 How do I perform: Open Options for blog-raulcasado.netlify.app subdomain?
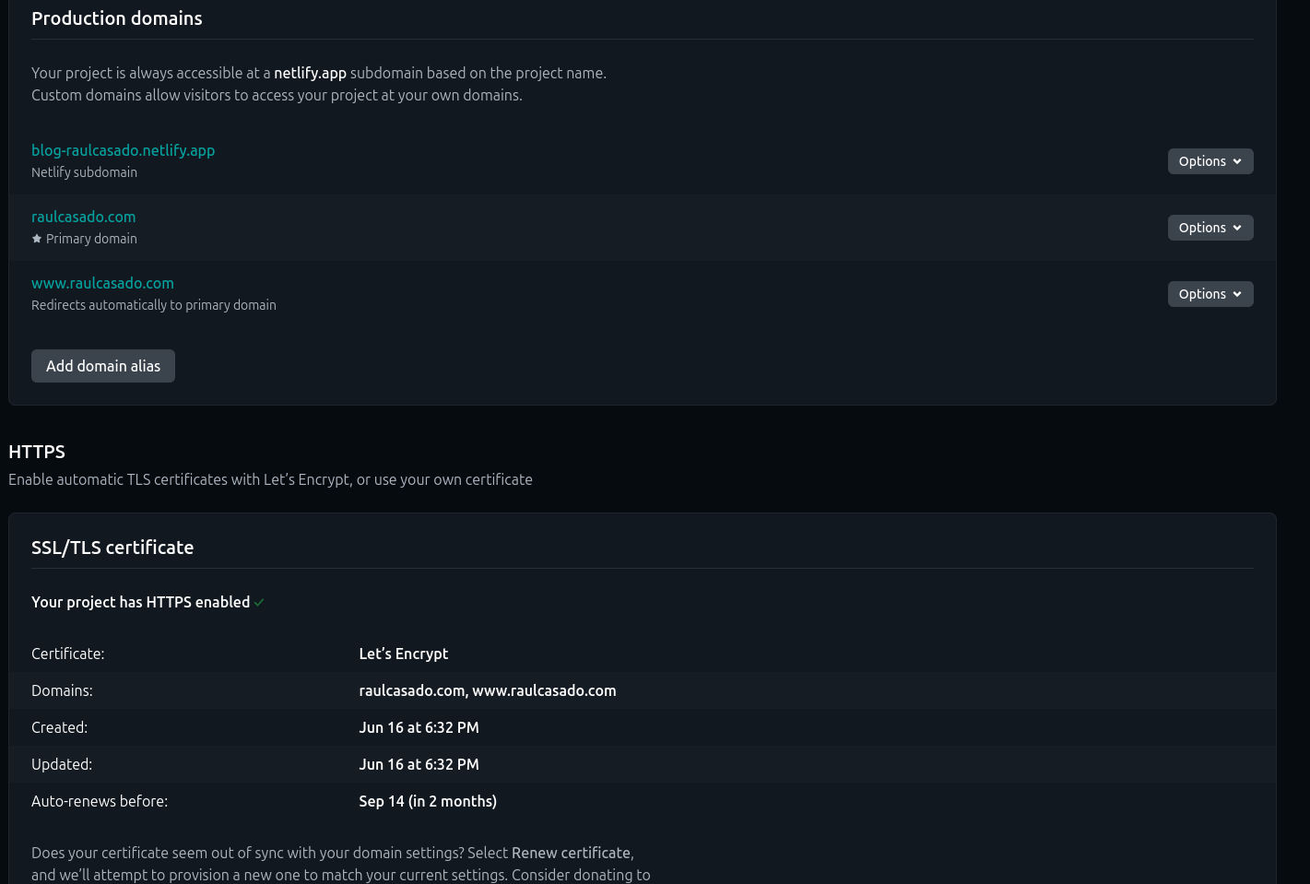pyautogui.click(x=1210, y=161)
